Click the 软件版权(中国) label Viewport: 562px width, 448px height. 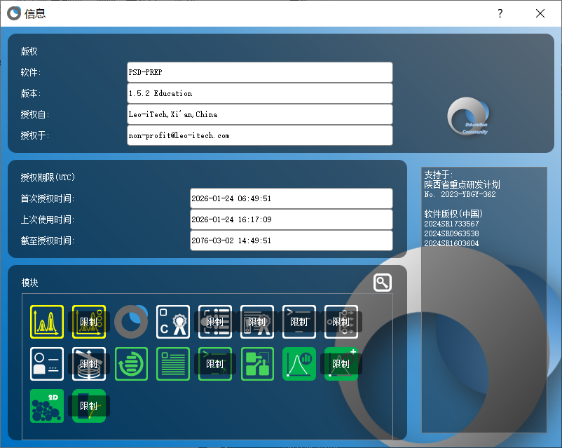[453, 214]
